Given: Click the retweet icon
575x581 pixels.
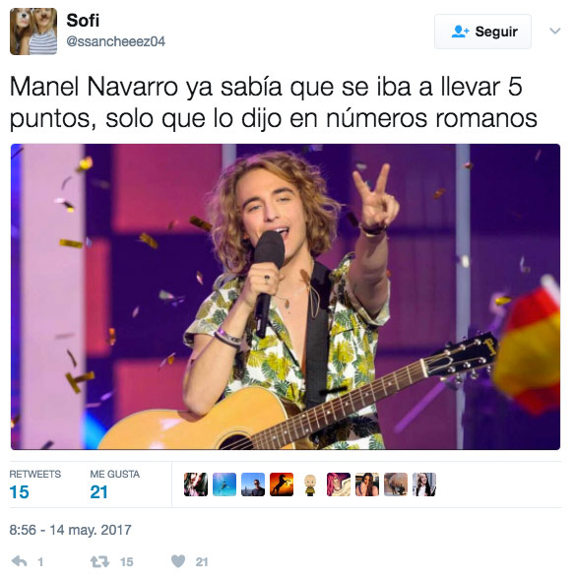Looking at the screenshot, I should pos(99,561).
